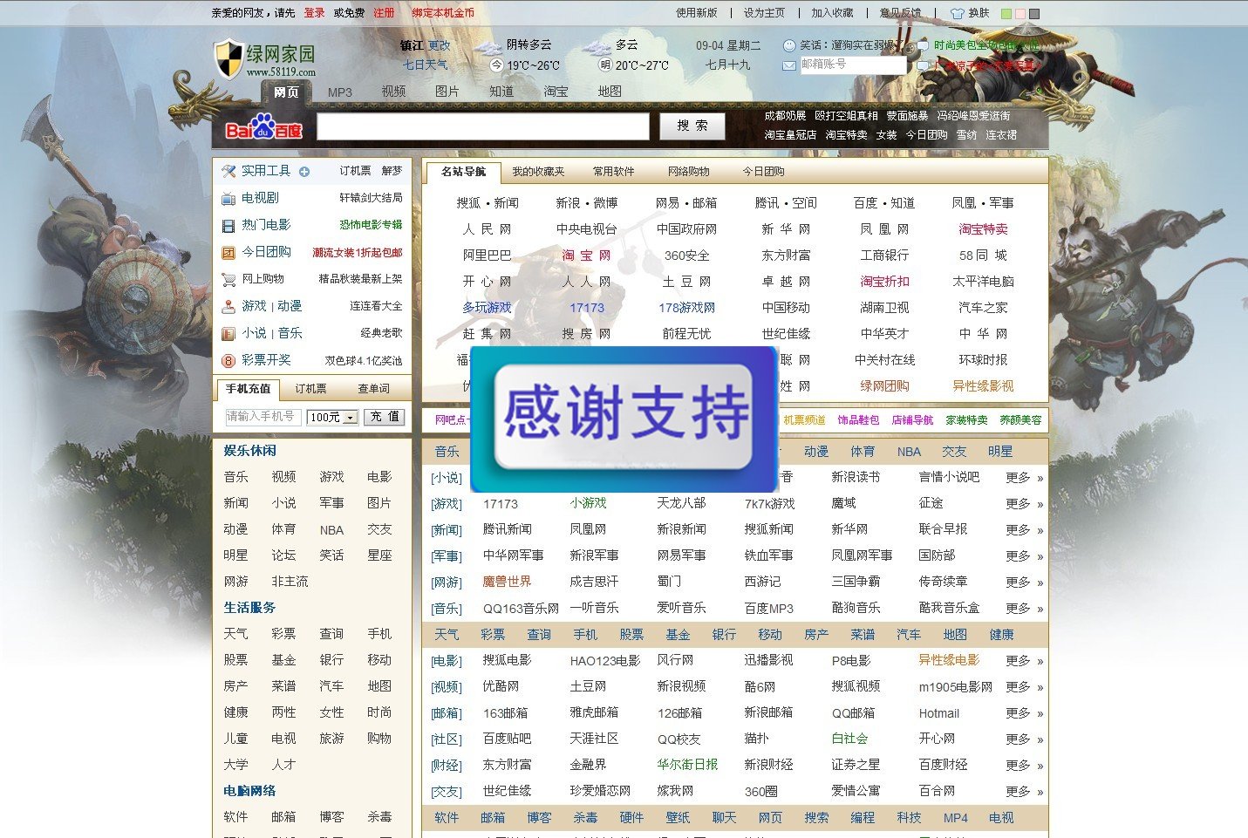Click 更改 beside 镇江
This screenshot has width=1248, height=838.
[440, 45]
